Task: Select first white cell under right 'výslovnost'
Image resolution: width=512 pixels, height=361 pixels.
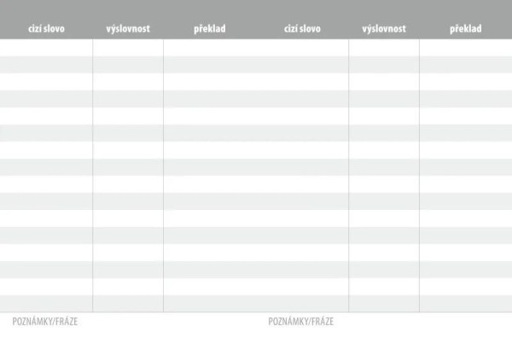Action: point(384,48)
